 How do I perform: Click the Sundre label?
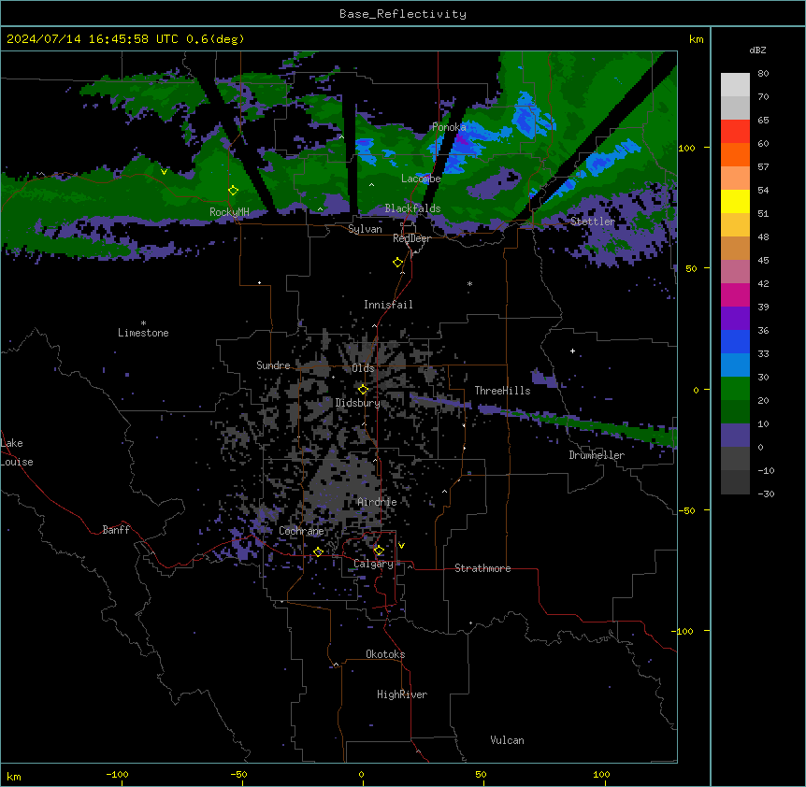(x=273, y=365)
